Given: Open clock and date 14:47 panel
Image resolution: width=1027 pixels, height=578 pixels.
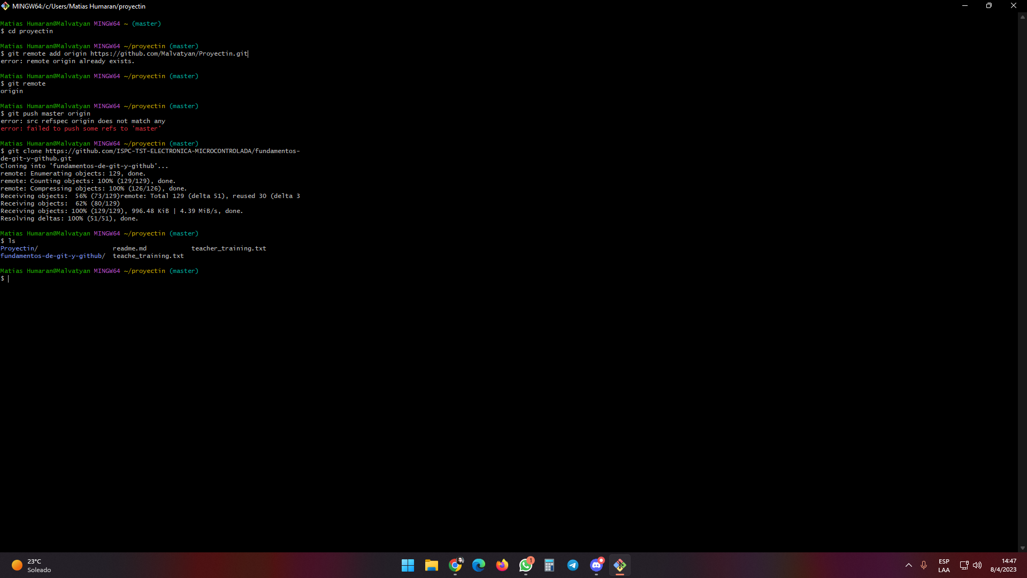Looking at the screenshot, I should [1003, 565].
